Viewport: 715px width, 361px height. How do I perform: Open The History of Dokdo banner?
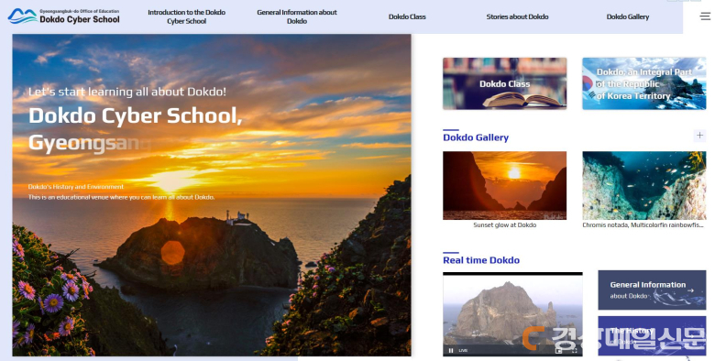point(652,336)
